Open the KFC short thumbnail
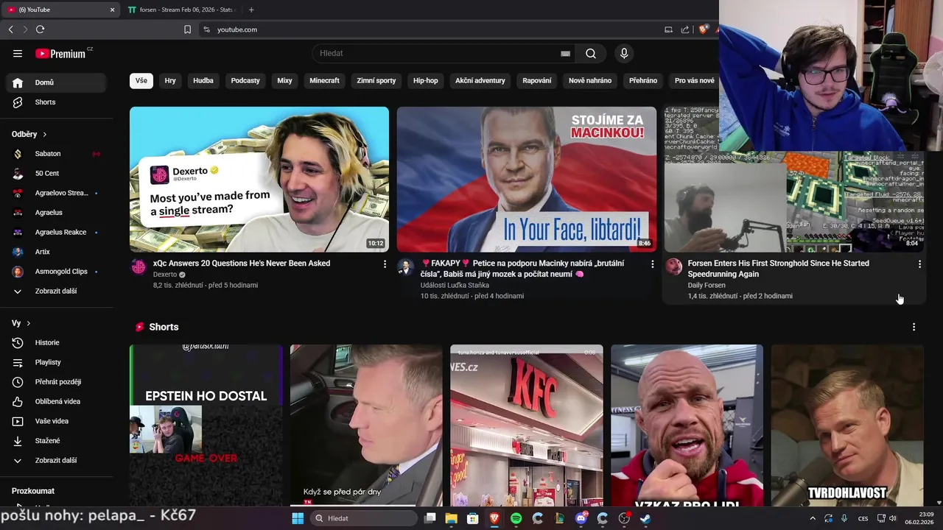The image size is (943, 530). [527, 425]
